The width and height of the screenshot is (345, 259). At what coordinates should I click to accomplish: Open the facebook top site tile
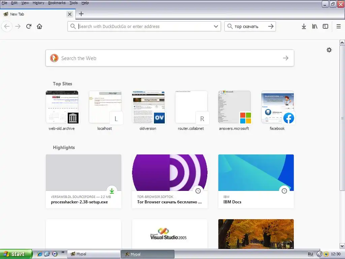[278, 111]
